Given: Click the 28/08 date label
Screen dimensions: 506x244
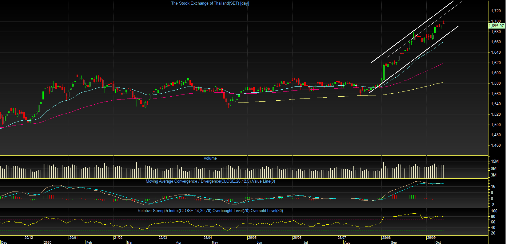Looking at the screenshot, I should [x=386, y=238].
